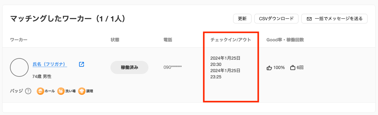Click the ワーカー column header
378x115 pixels.
pos(19,40)
